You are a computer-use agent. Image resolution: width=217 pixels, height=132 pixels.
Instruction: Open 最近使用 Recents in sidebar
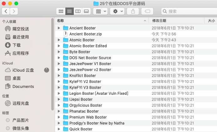point(21,37)
